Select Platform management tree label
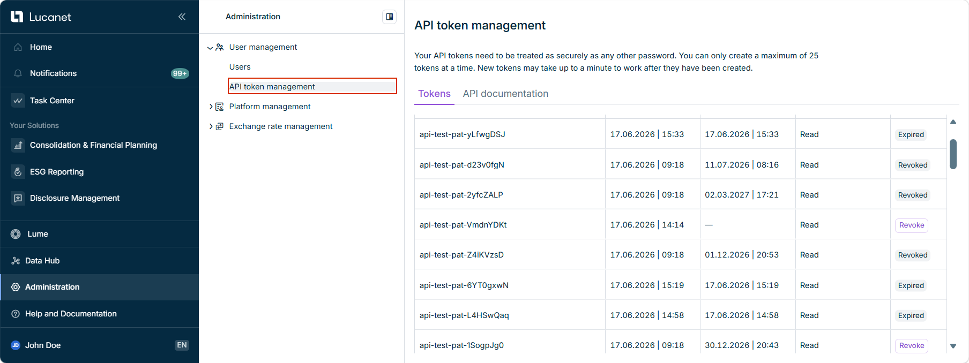 click(x=270, y=107)
